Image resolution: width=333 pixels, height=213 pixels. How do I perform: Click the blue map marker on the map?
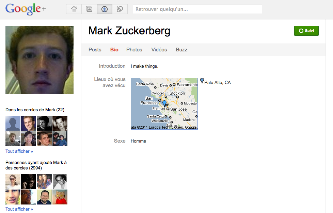[x=164, y=103]
